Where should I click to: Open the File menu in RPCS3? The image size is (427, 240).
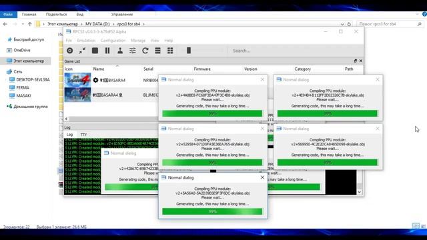(69, 40)
